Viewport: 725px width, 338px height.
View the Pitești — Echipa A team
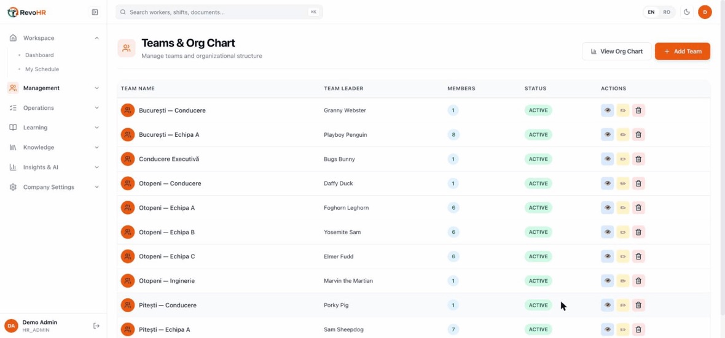608,329
